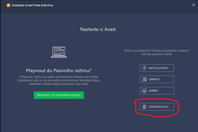Viewport: 198px width, 132px height.
Task: Click the passive mode description paragraph
Action: point(59,80)
